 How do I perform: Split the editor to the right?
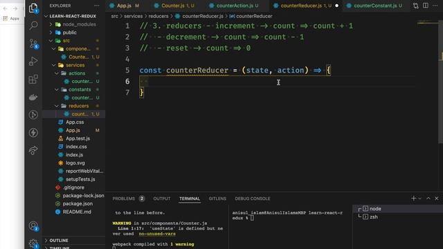click(426, 6)
